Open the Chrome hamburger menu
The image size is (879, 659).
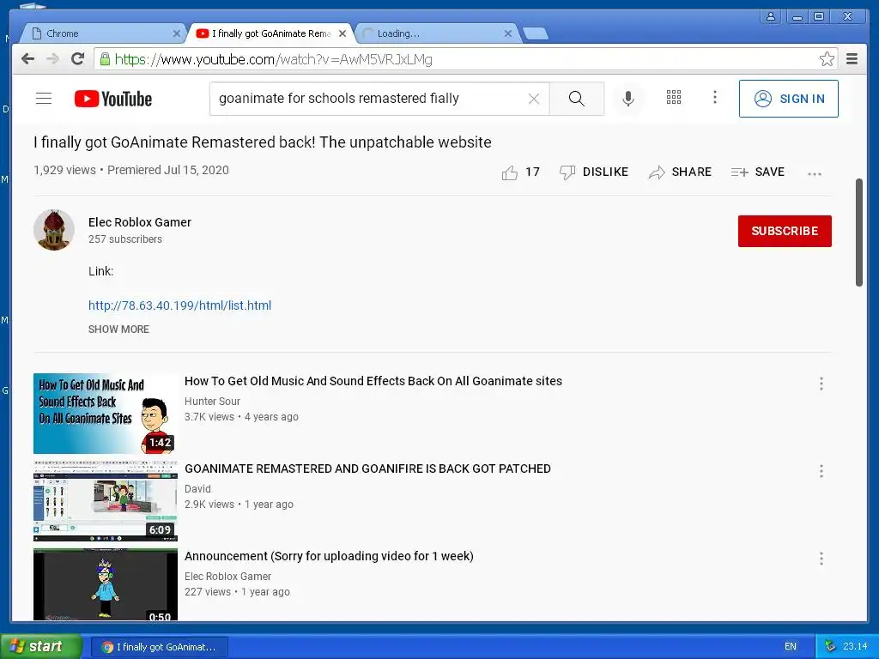point(852,59)
